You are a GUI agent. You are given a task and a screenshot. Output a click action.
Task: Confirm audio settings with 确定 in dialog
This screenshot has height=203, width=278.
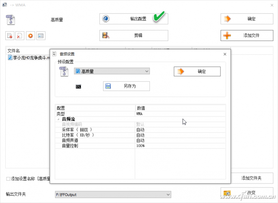point(197,71)
